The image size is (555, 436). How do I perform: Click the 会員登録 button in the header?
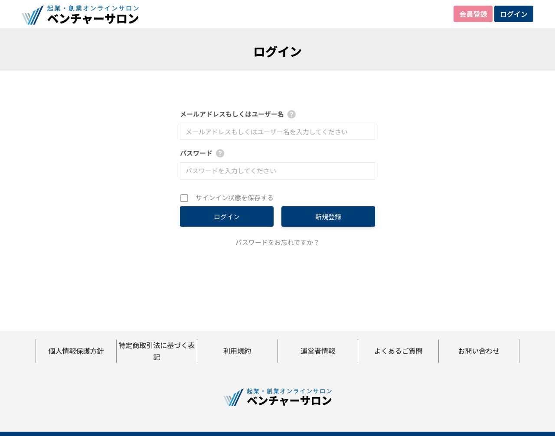click(473, 14)
